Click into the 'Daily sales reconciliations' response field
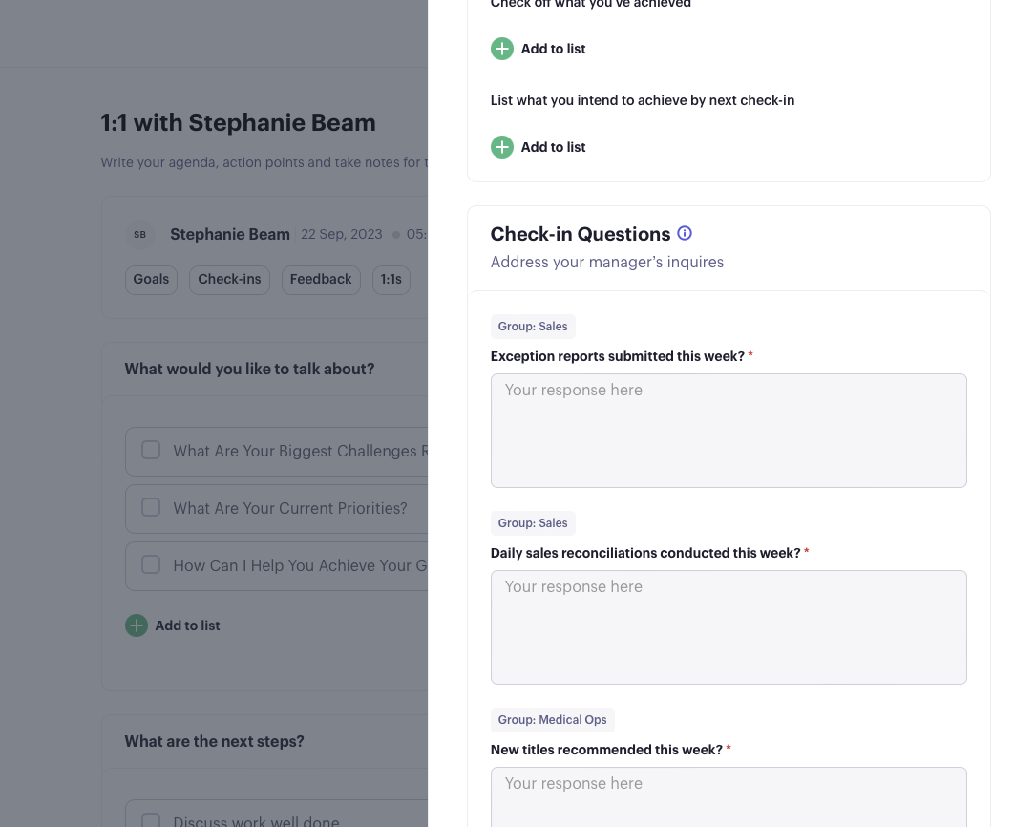The height and width of the screenshot is (827, 1014). (x=729, y=627)
